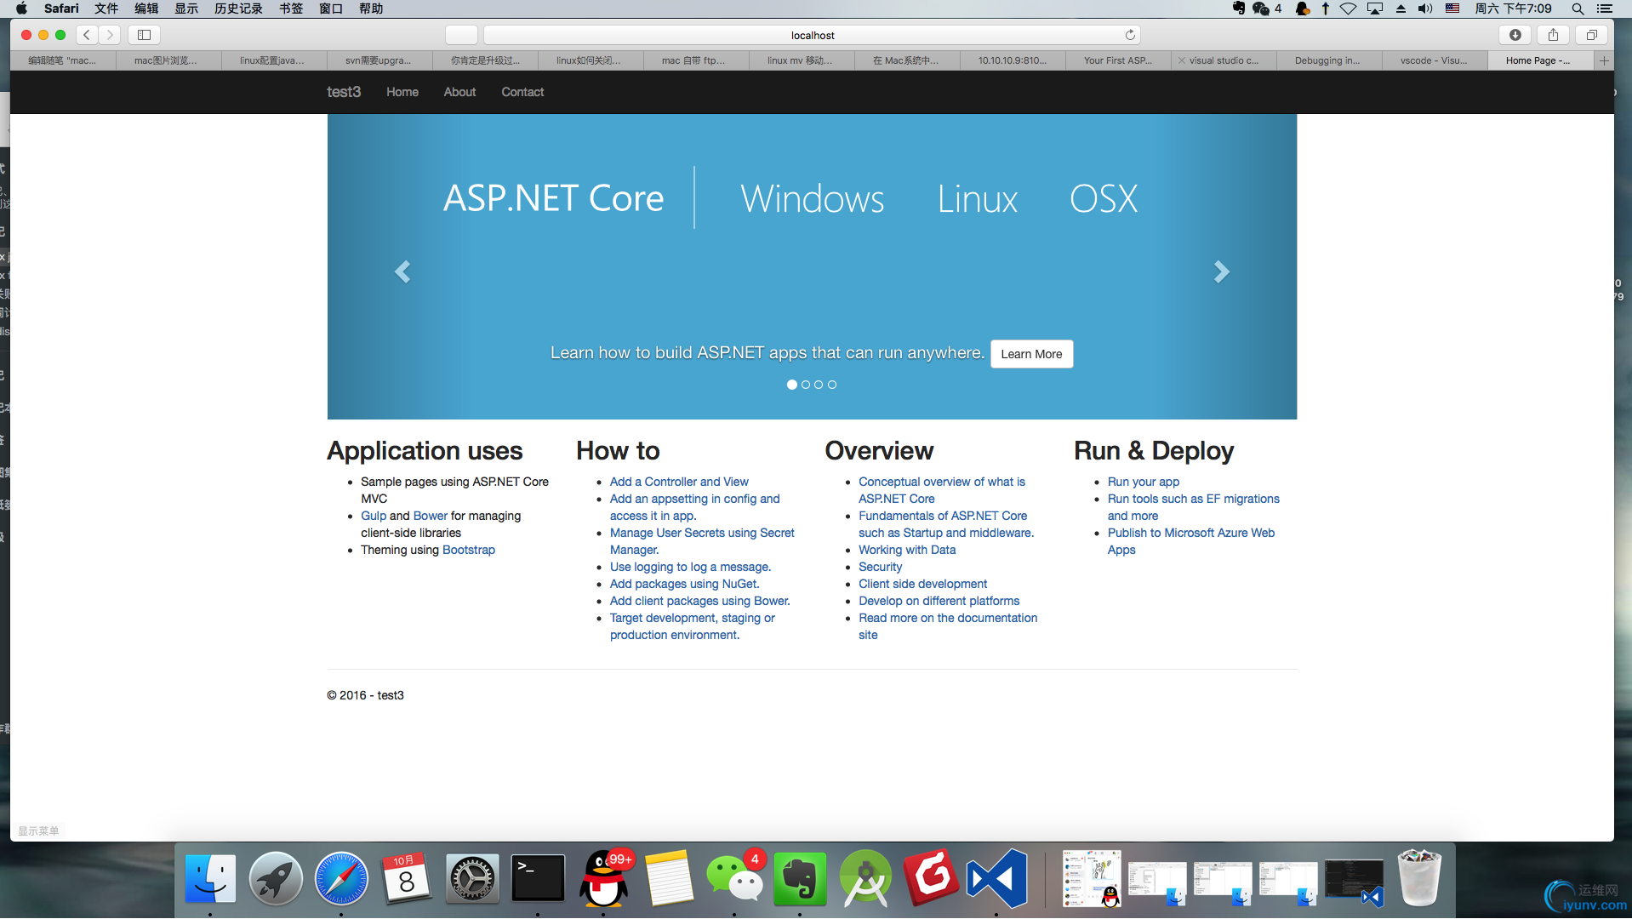This screenshot has width=1632, height=919.
Task: Open the minimized Visual Studio Code window thumbnail
Action: 1353,881
